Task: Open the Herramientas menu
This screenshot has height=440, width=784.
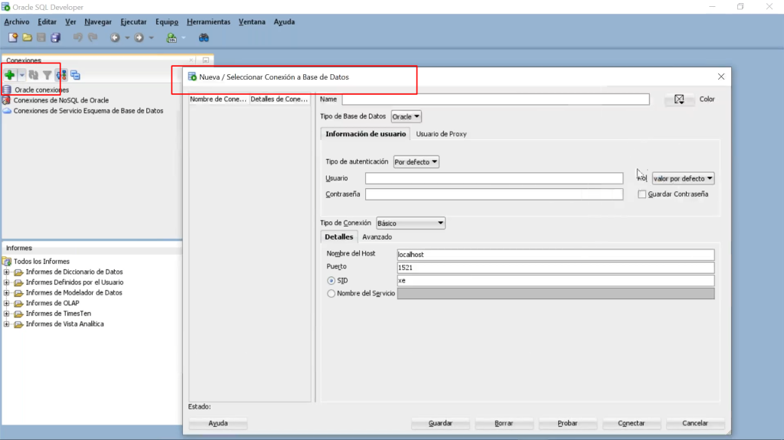Action: tap(208, 21)
